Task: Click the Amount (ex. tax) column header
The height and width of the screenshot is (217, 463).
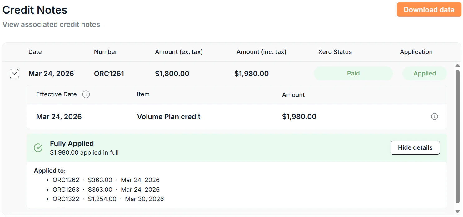Action: (179, 52)
